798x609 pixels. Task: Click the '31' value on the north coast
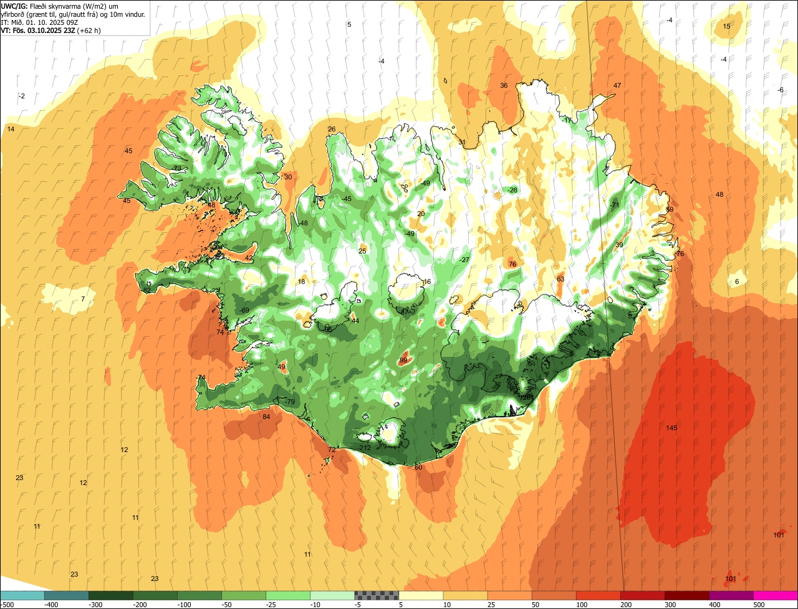click(x=462, y=142)
